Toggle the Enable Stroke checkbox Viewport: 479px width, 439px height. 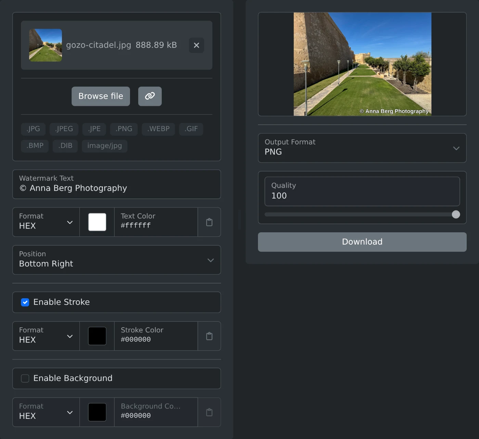pyautogui.click(x=25, y=302)
